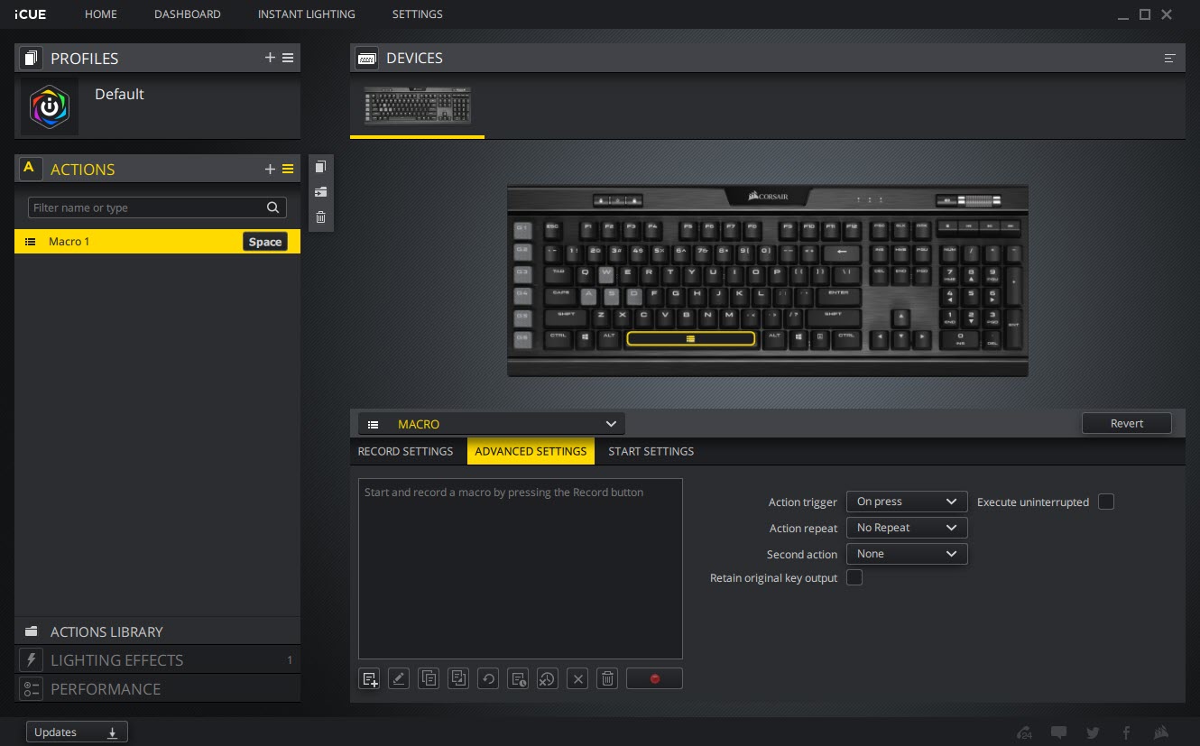Expand the Performance section
1200x746 pixels.
(157, 689)
